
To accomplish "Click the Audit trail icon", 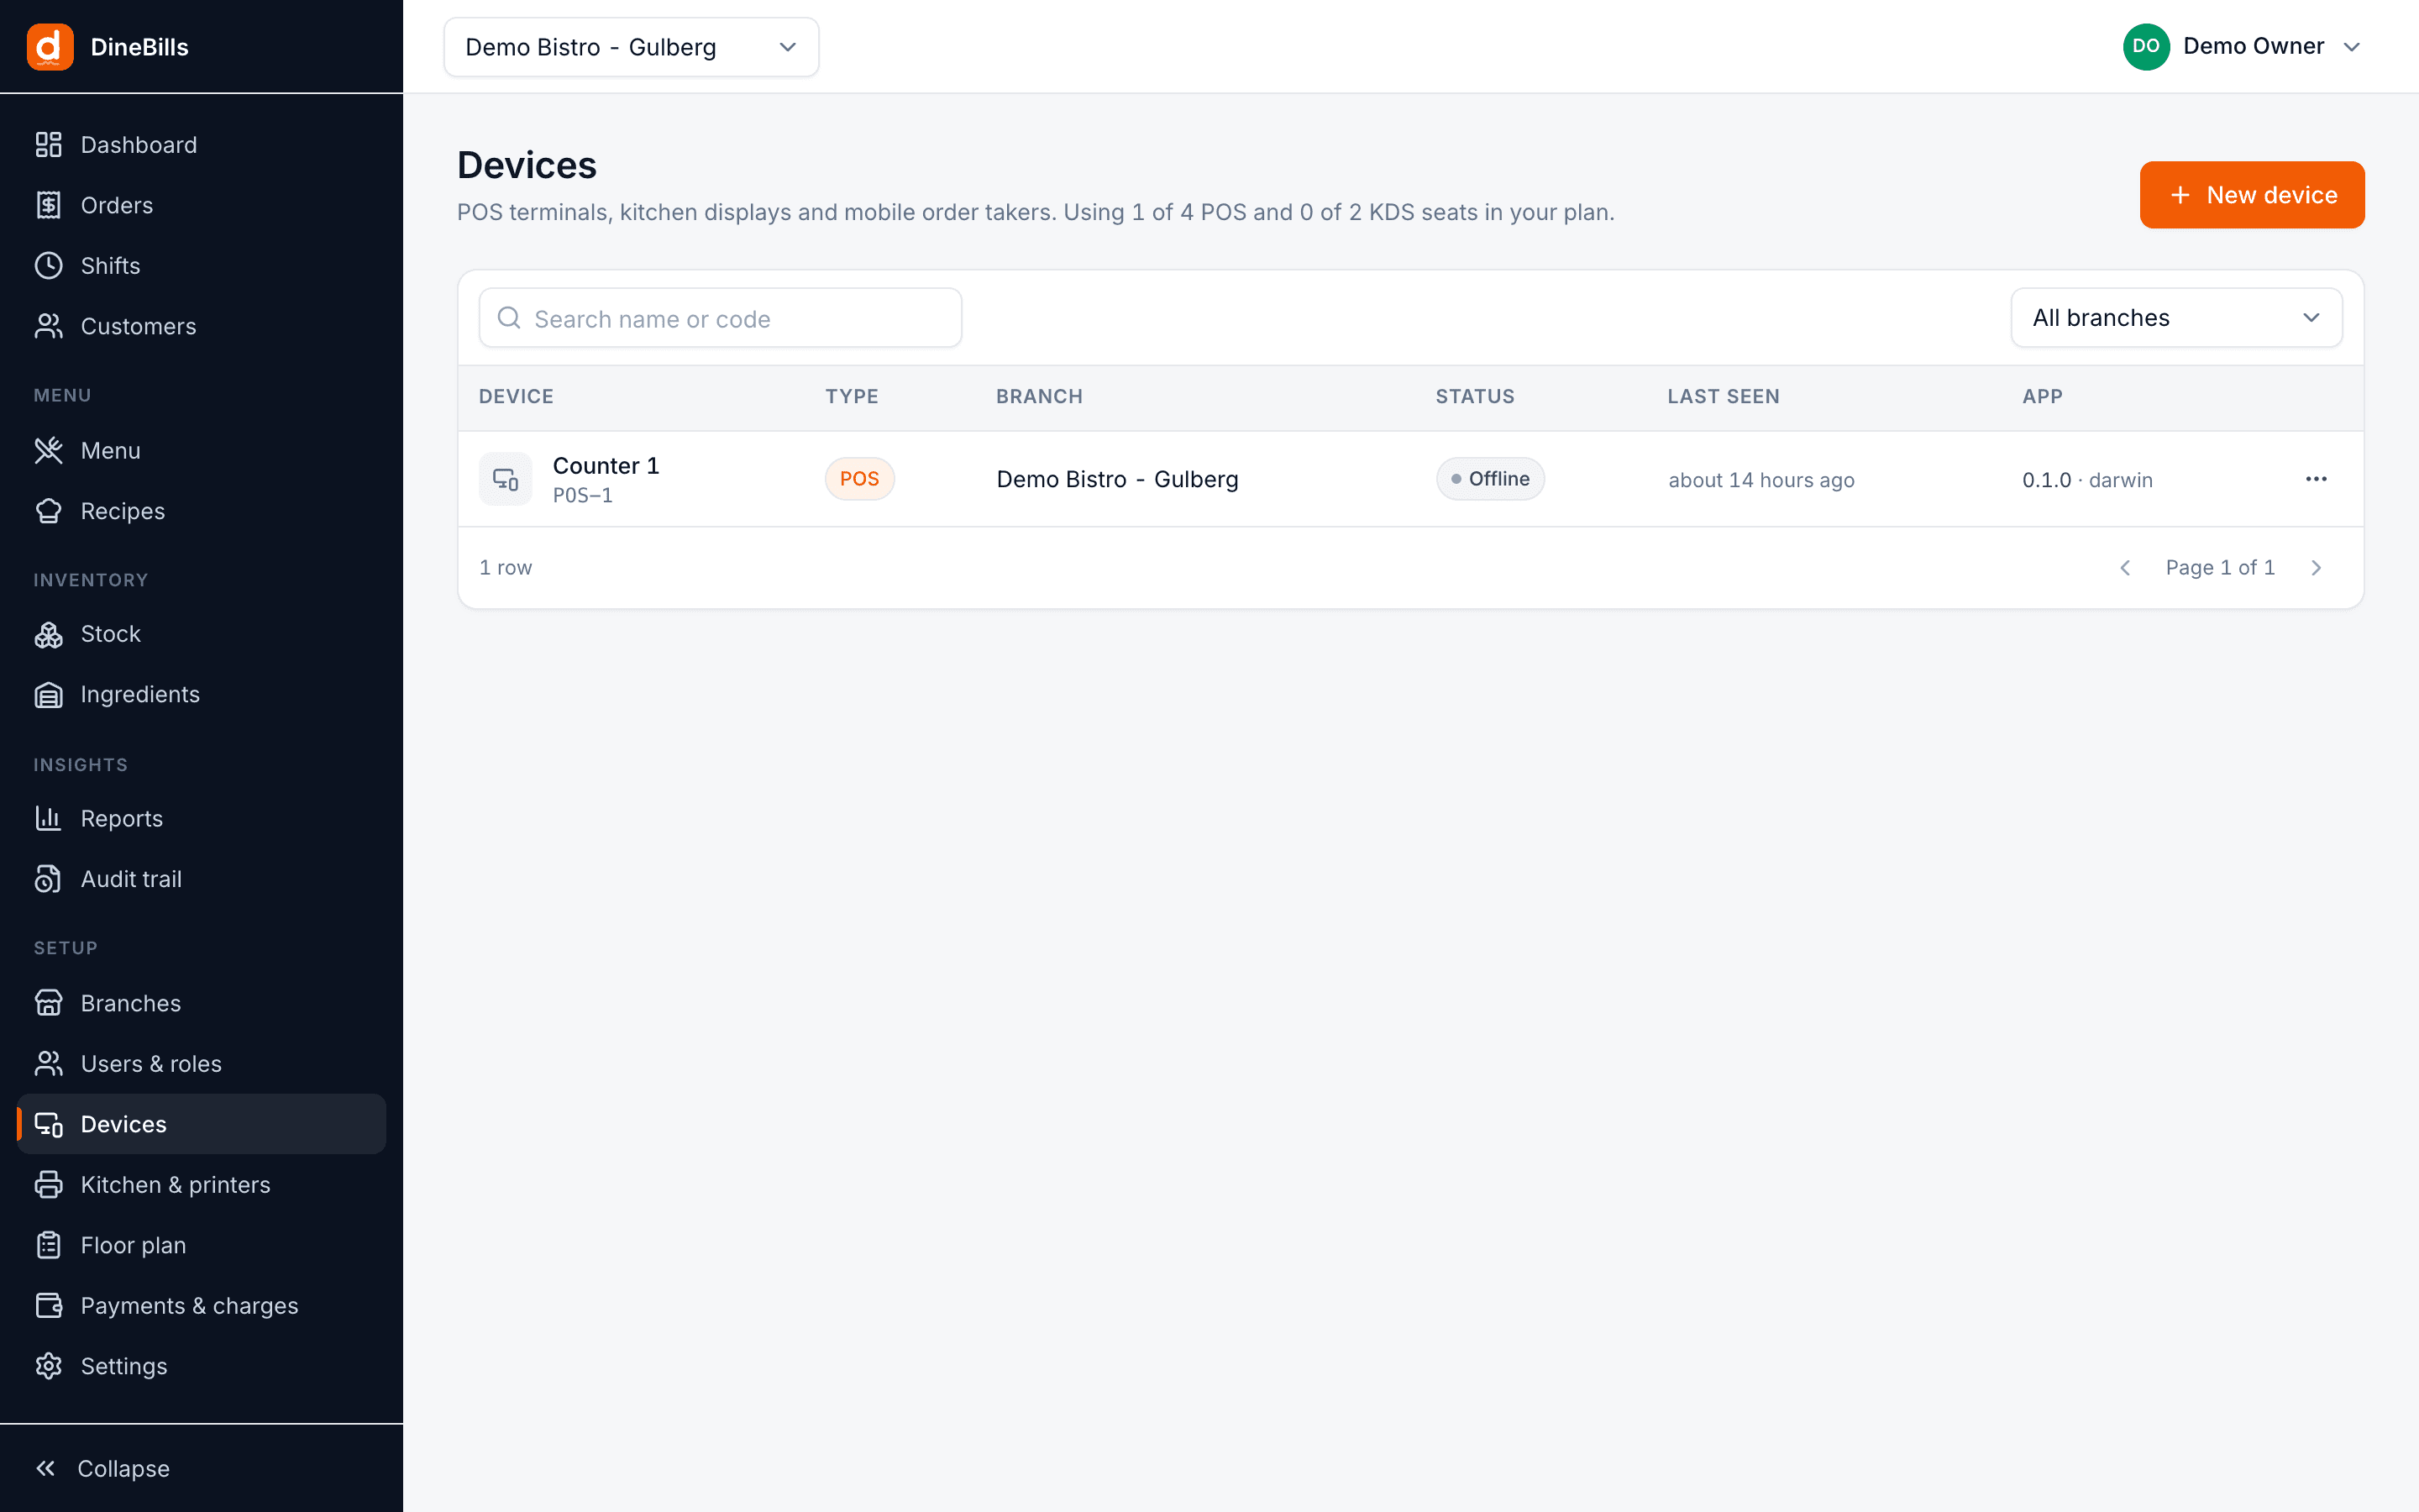I will [49, 879].
